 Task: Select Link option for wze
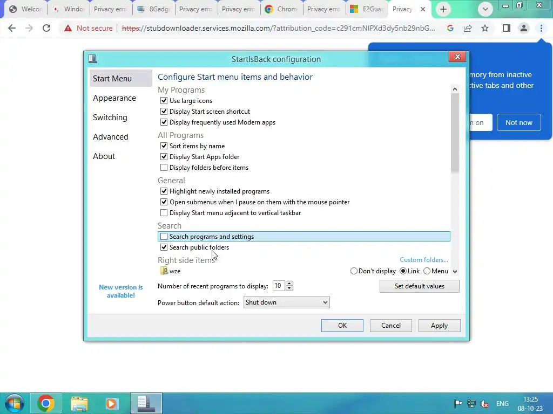click(x=403, y=271)
